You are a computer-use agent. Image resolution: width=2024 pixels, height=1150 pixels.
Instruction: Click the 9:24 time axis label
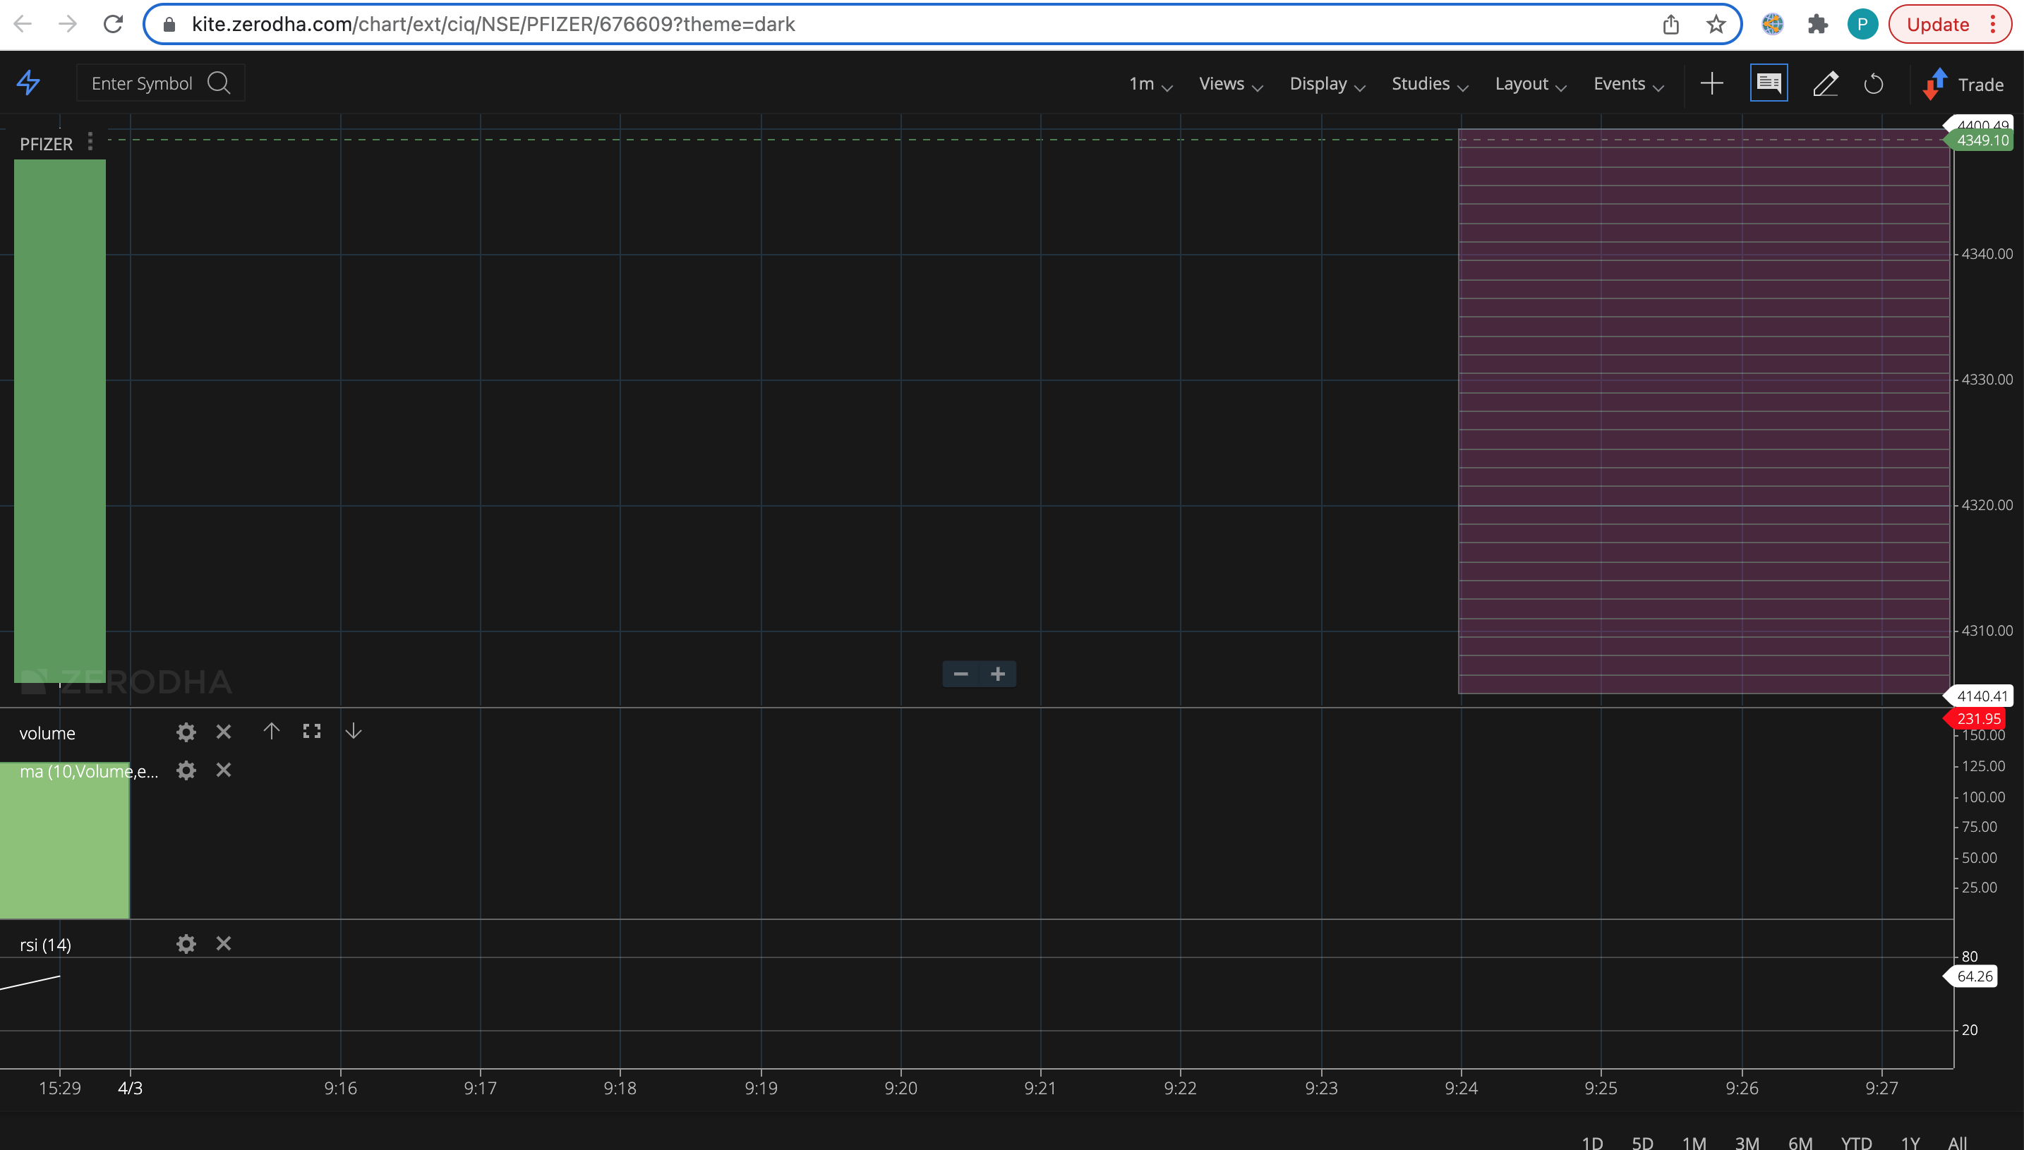[x=1461, y=1088]
